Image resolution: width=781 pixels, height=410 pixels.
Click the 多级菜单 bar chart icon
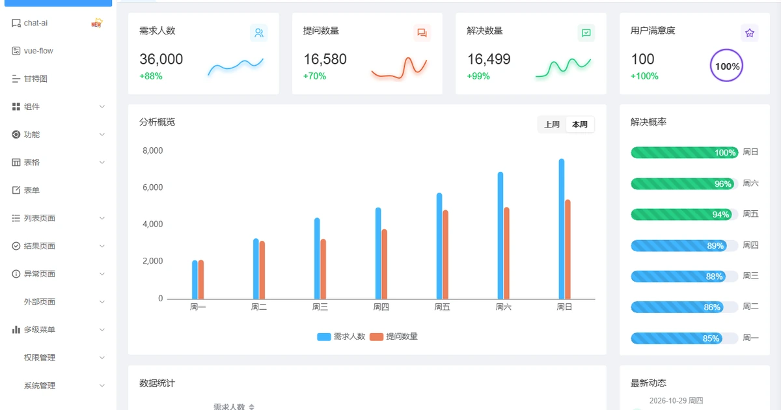(16, 330)
